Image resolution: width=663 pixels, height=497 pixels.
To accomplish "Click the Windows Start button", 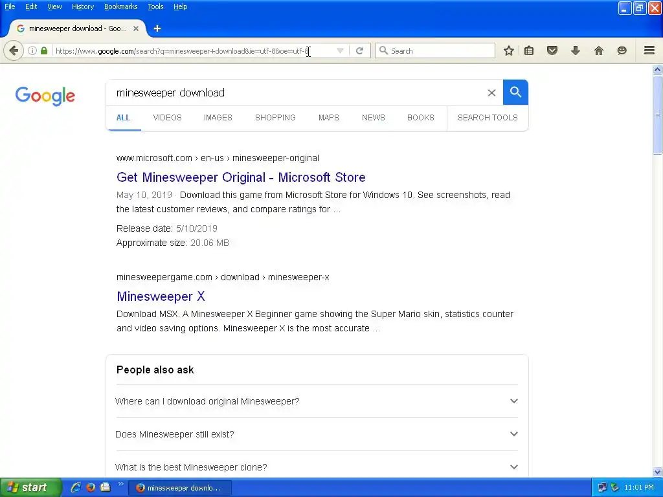I will (x=30, y=487).
